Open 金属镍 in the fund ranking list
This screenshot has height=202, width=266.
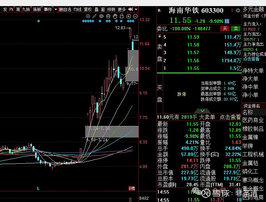250,137
